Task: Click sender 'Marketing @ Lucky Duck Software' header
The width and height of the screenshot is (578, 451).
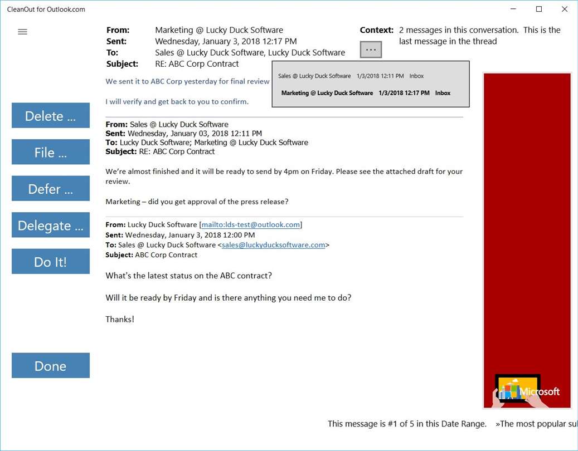Action: point(219,30)
